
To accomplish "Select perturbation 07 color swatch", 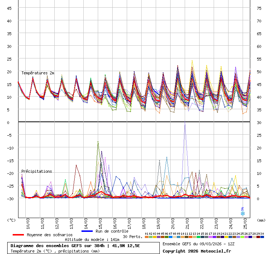I will [170, 237].
